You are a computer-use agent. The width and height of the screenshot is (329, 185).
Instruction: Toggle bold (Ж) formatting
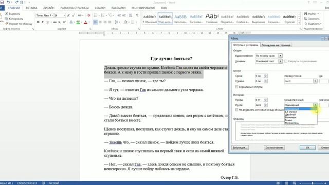pos(38,22)
